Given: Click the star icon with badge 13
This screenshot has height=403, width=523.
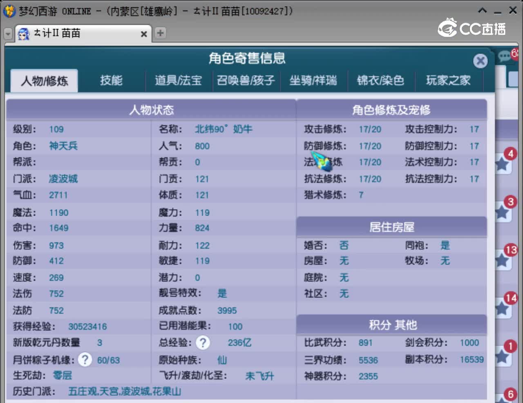Looking at the screenshot, I should click(x=502, y=260).
